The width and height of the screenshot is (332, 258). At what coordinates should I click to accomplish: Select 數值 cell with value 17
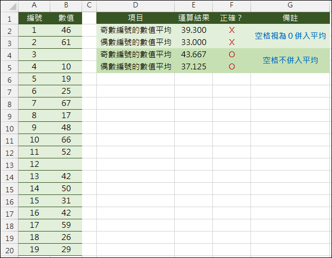pos(66,115)
